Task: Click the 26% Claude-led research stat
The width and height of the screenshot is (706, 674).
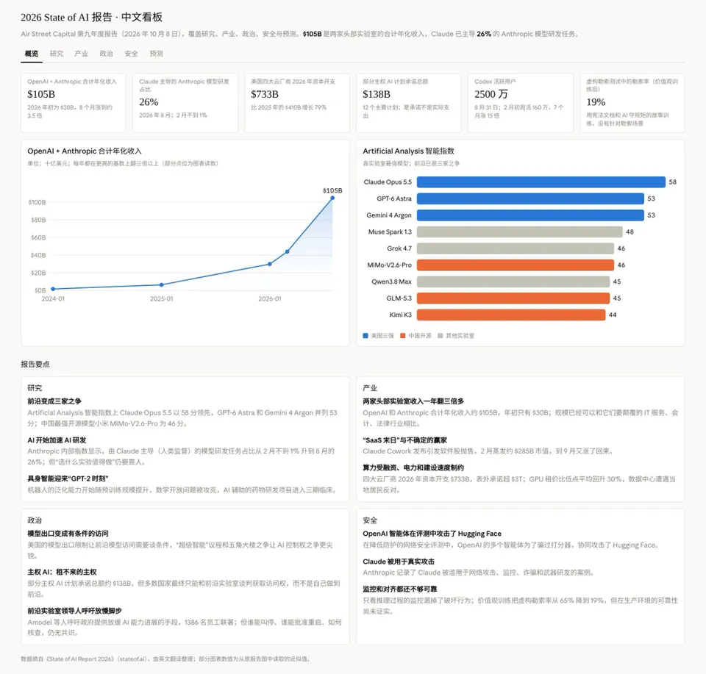Action: [x=149, y=102]
